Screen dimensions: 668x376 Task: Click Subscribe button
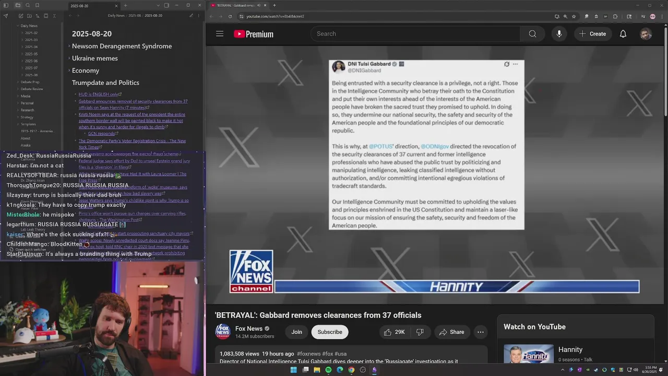(x=330, y=332)
